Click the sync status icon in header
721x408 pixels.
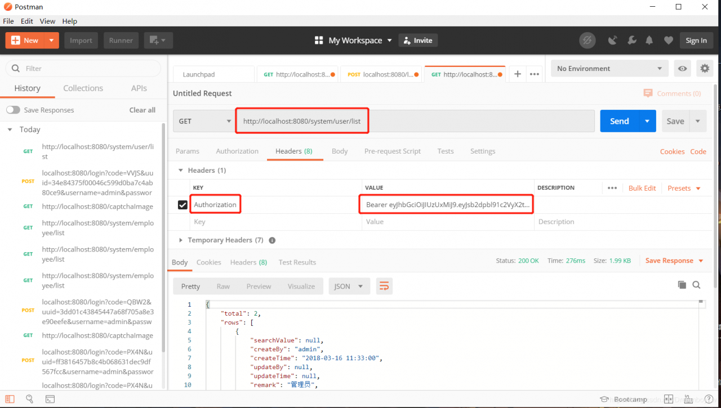point(588,41)
